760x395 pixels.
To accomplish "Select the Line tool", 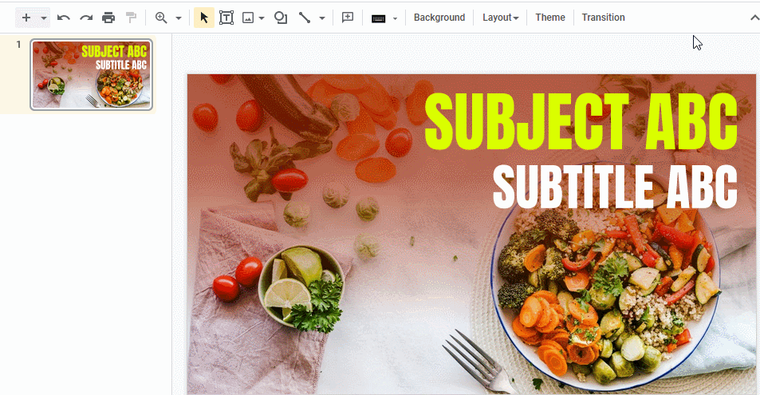I will tap(305, 18).
